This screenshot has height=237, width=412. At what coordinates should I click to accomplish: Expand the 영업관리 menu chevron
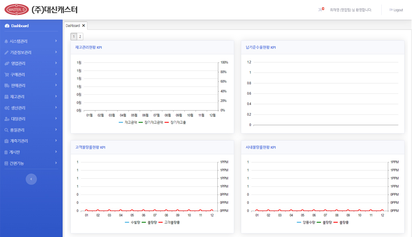point(56,63)
